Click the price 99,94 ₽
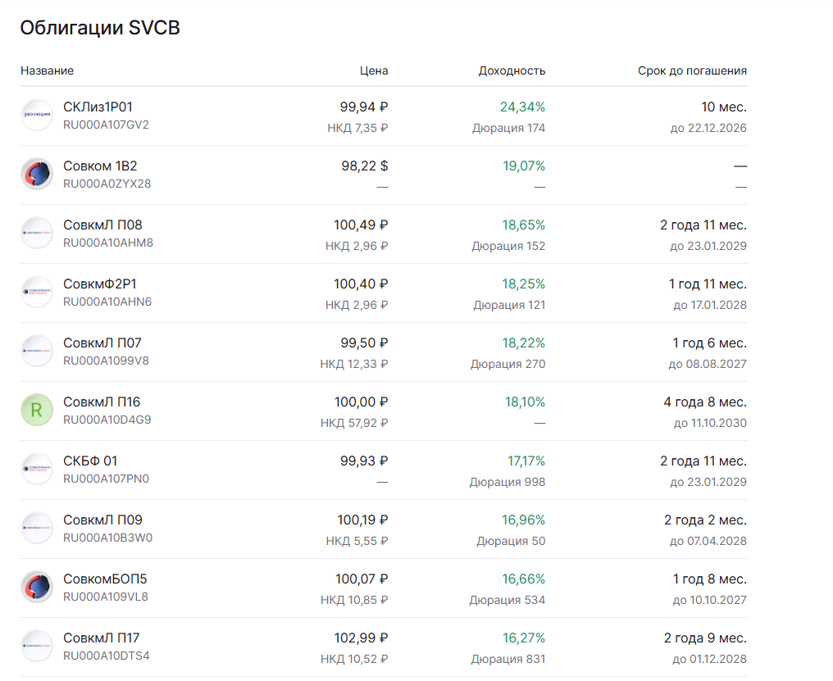 click(364, 107)
